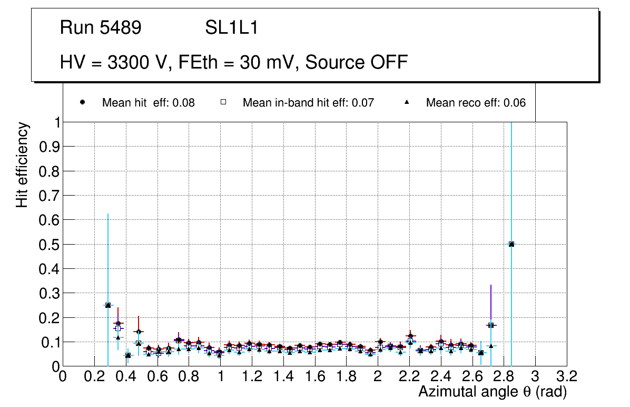Click the data marker peak near 2.2 rad

pos(410,336)
